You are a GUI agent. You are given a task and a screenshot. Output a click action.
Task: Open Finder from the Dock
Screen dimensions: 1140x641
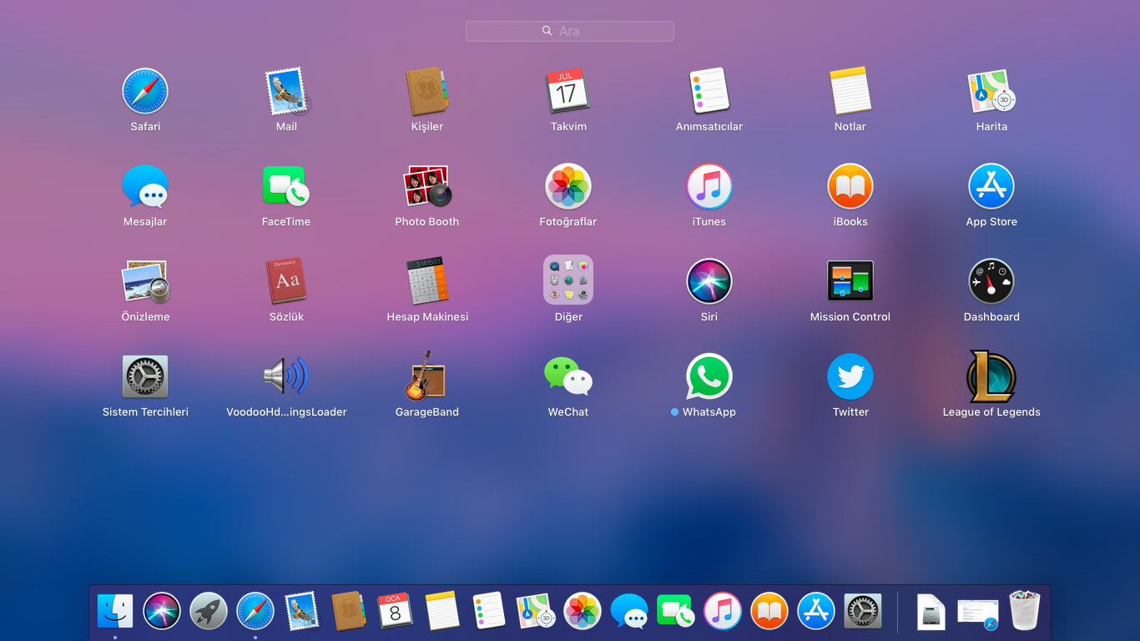[115, 612]
